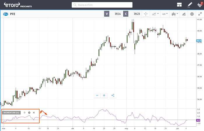Viewport: 204px width, 131px height.
Task: Zoom out with the minus button
Action: click(x=97, y=95)
